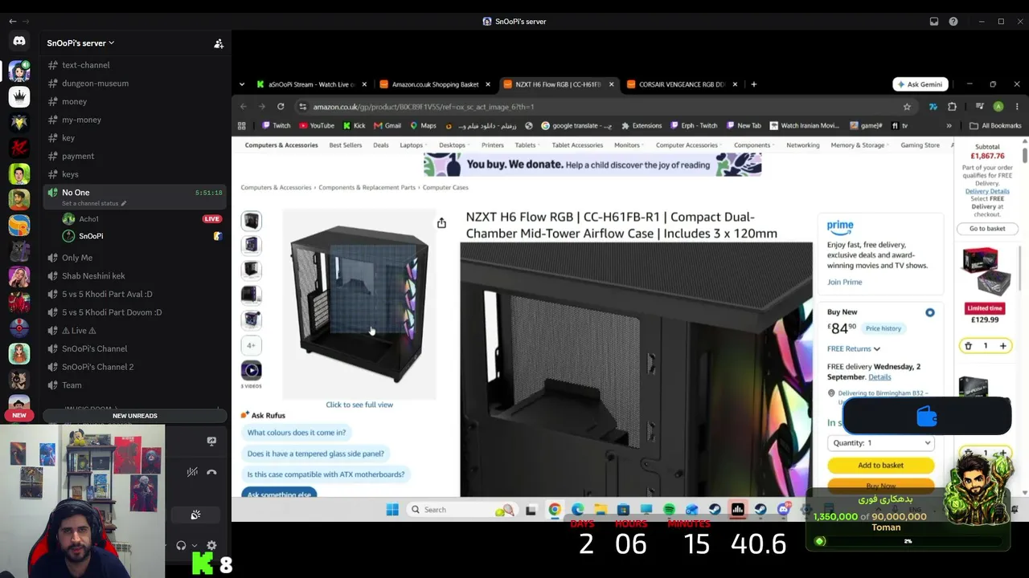The height and width of the screenshot is (578, 1029).
Task: Click the Join Prime link
Action: point(844,283)
